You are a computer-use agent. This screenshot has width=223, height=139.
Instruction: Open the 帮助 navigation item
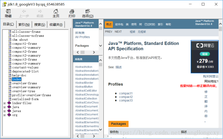pyautogui.click(x=168, y=24)
